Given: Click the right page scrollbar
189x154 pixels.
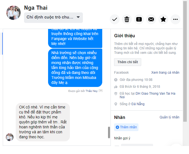Looking at the screenshot, I should pos(185,62).
